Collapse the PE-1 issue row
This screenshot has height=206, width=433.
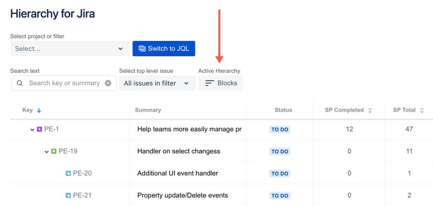coord(32,129)
